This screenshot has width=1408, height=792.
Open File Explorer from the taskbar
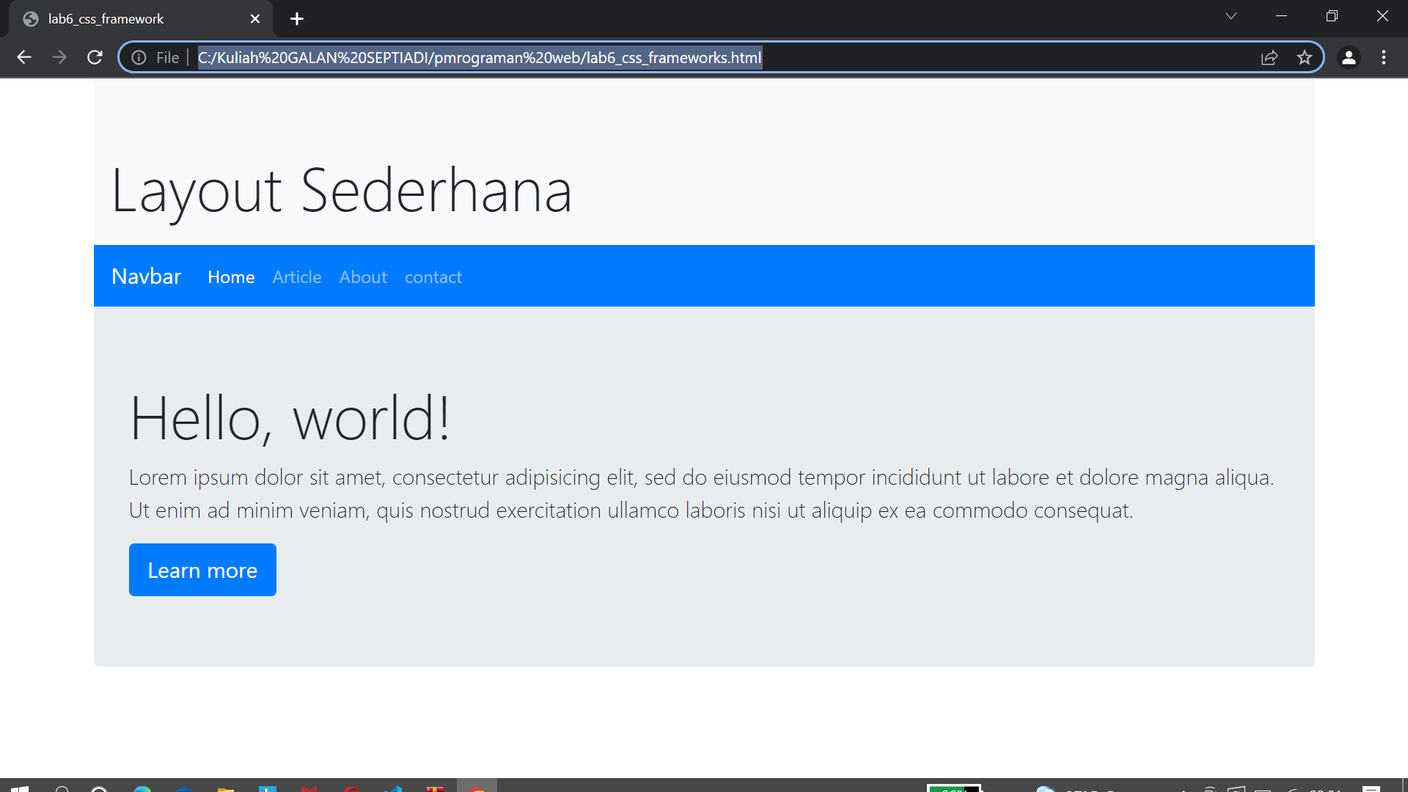click(x=224, y=788)
